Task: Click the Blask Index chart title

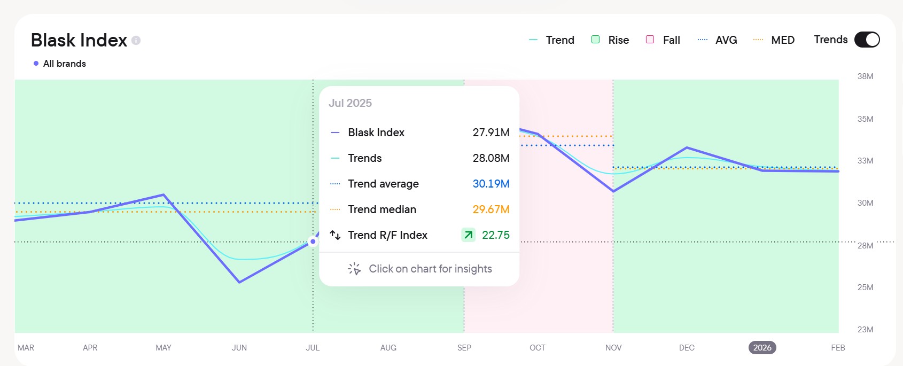Action: click(x=79, y=40)
